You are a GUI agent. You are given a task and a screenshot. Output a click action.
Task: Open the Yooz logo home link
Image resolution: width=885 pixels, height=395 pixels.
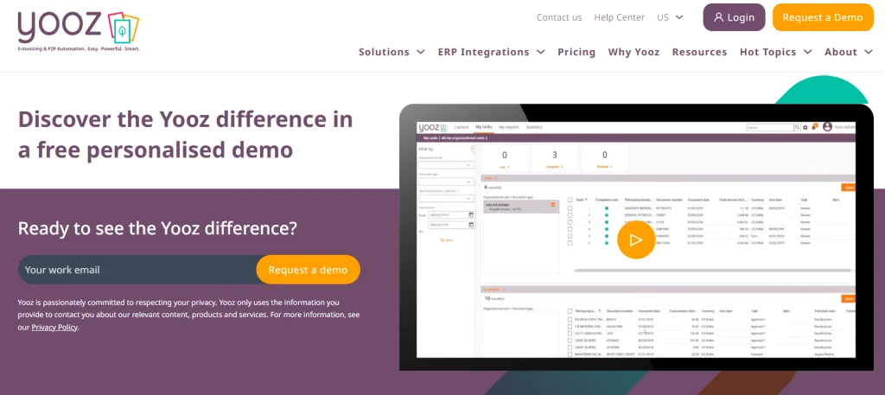tap(79, 32)
